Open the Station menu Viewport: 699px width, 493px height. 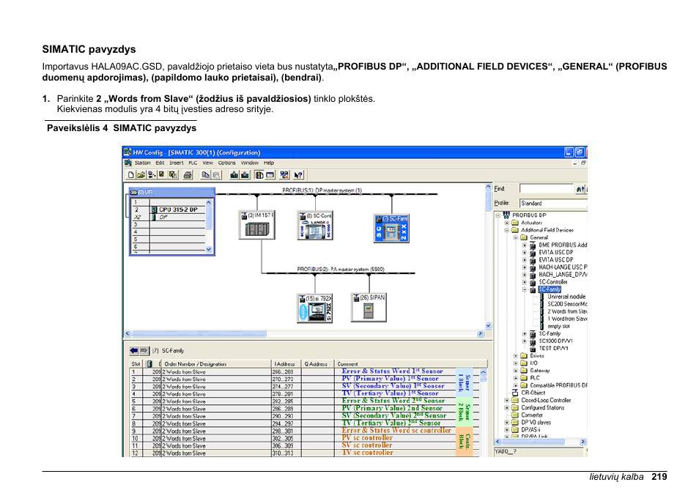click(144, 163)
